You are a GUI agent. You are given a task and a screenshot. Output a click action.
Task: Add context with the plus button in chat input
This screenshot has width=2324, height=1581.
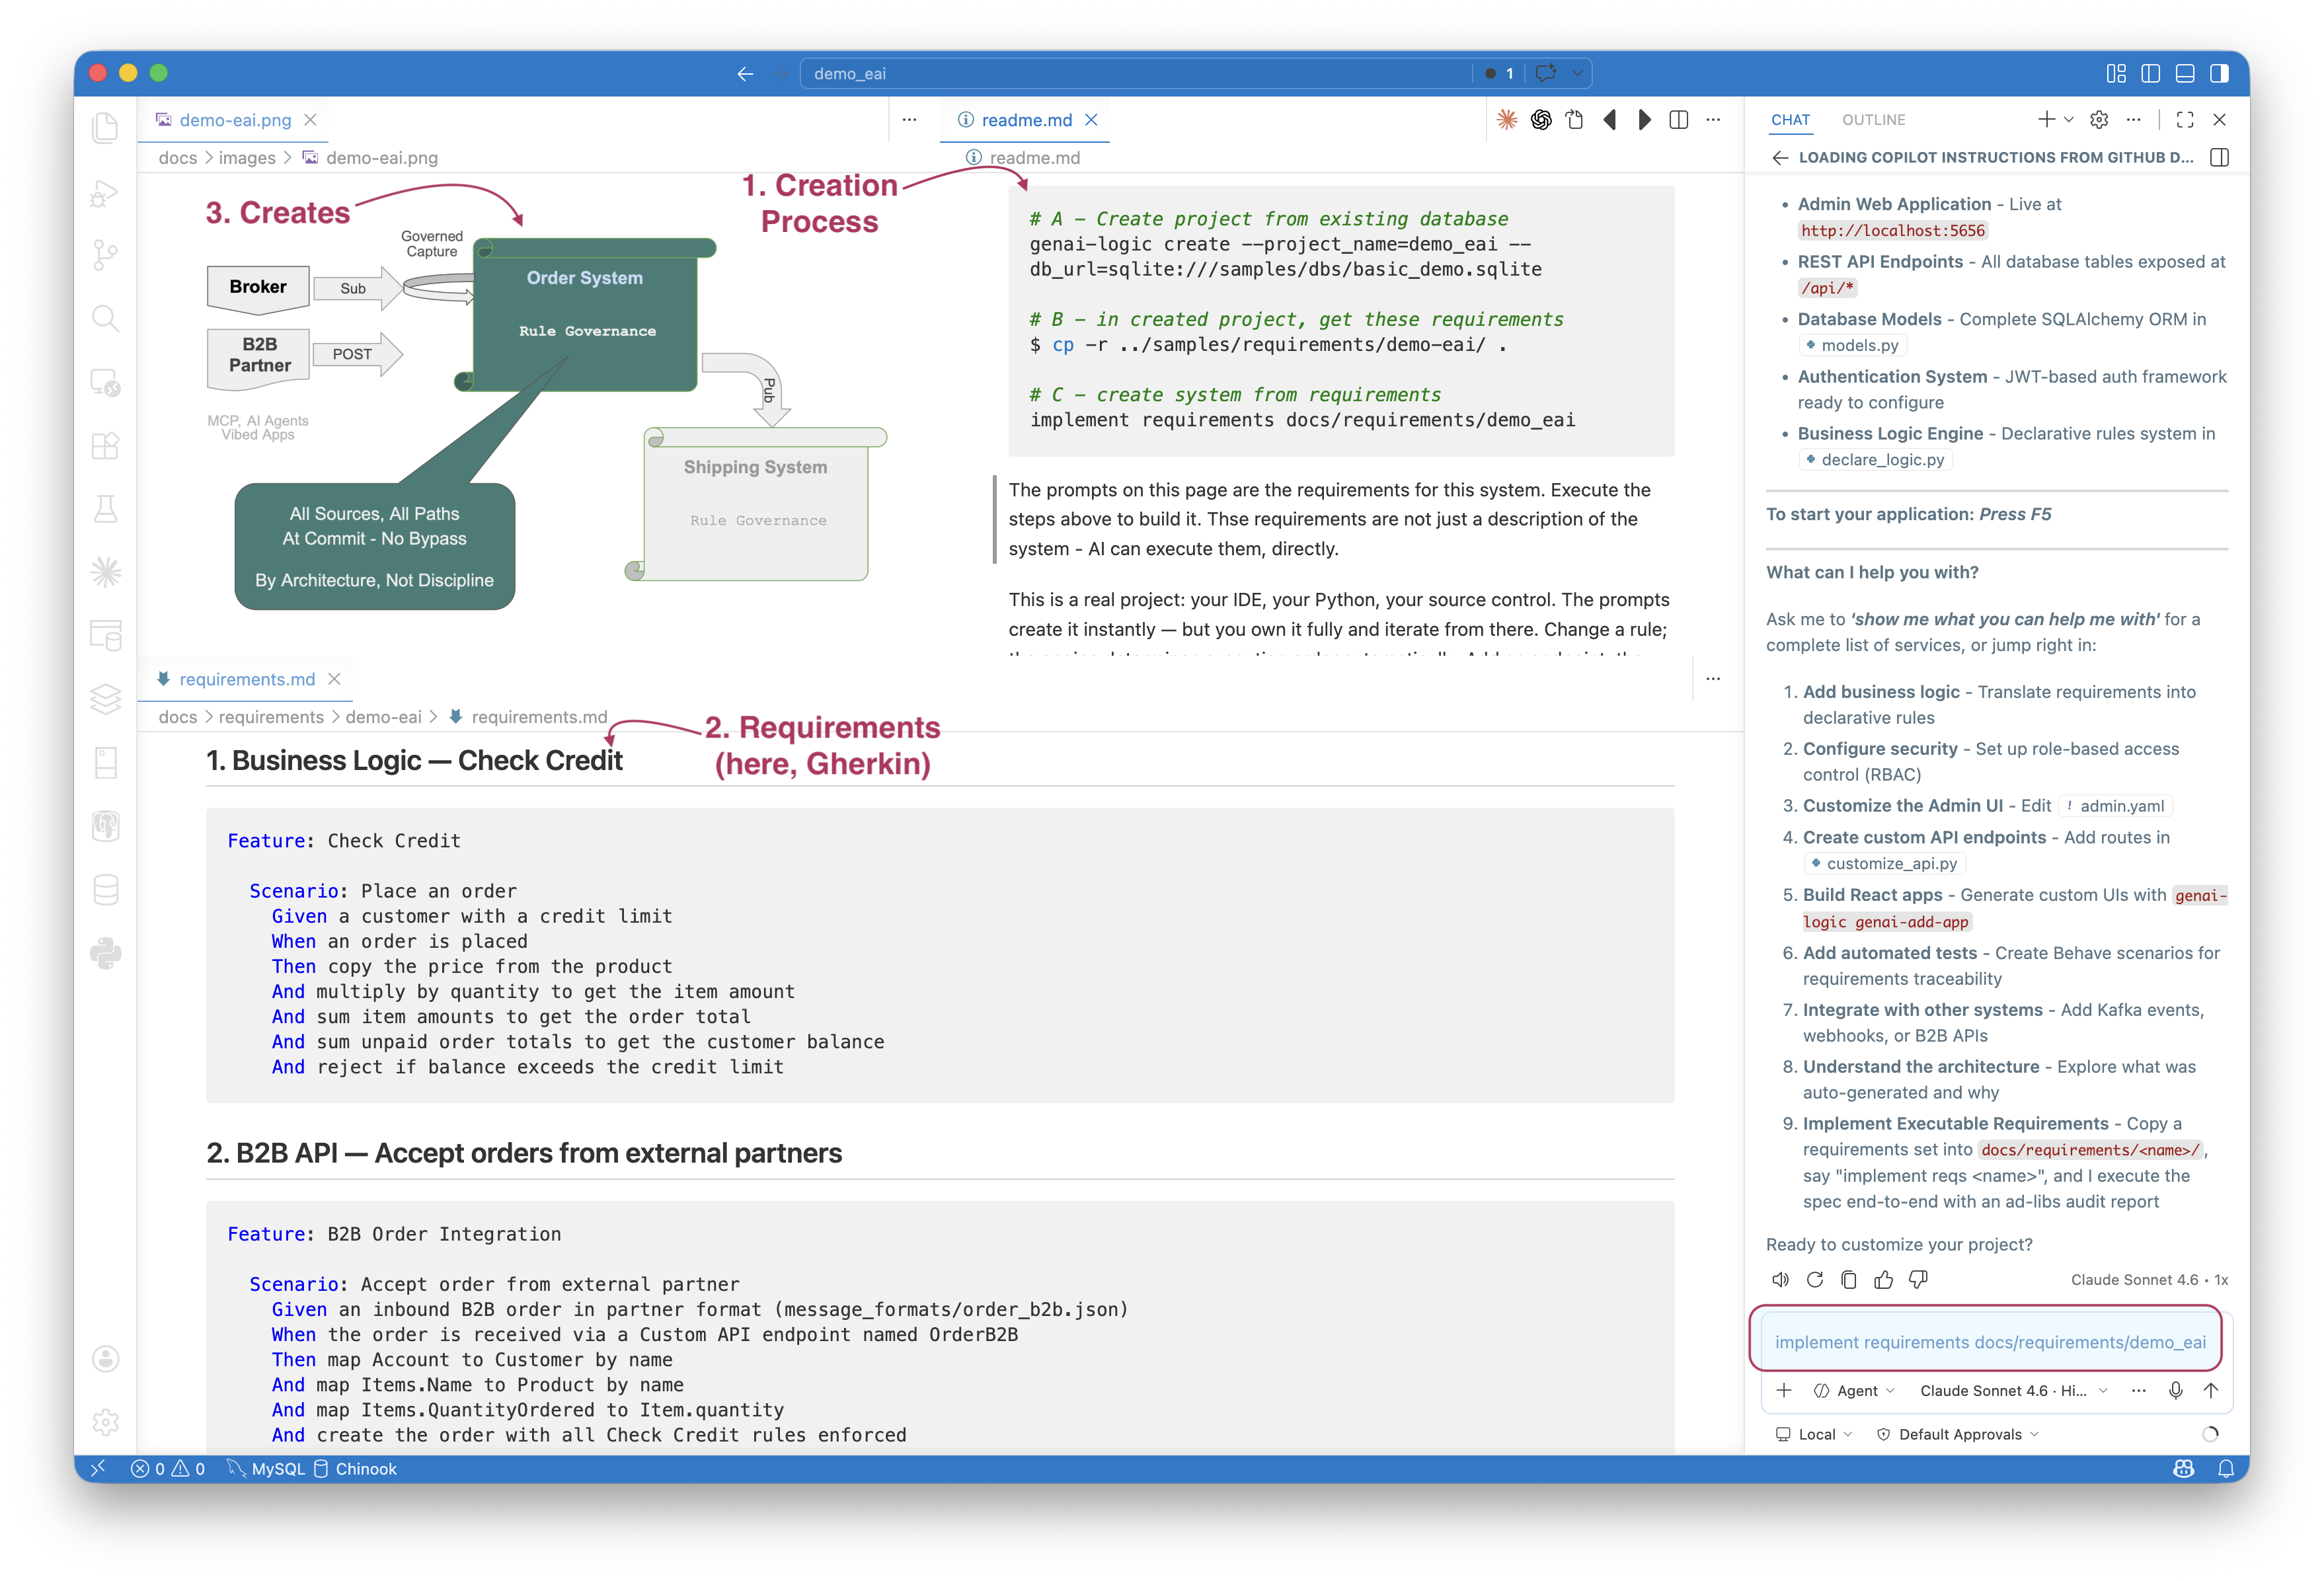click(x=1784, y=1391)
